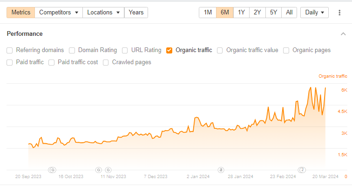Enable the Crawled pages checkbox
Image resolution: width=352 pixels, height=186 pixels.
point(106,62)
